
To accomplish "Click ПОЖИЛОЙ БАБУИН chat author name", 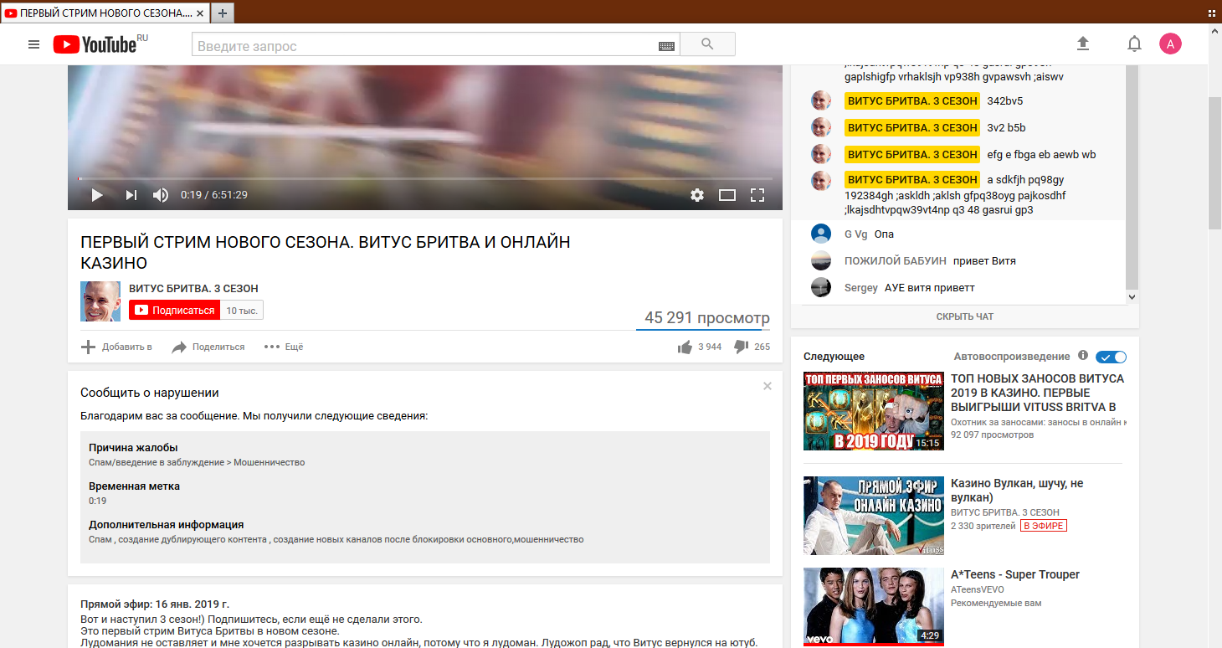I will tap(896, 261).
